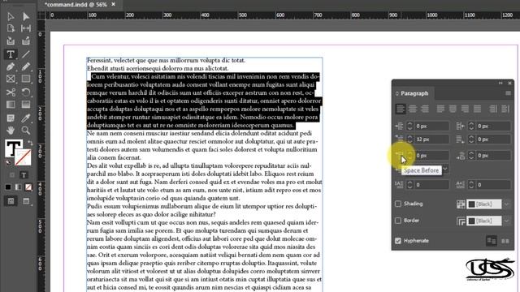Align paragraph center
Screen dimensions: 520x292
pos(413,109)
